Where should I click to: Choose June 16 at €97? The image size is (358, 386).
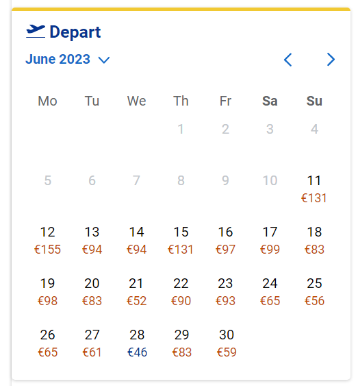point(225,240)
